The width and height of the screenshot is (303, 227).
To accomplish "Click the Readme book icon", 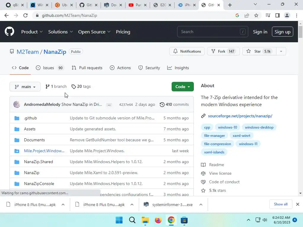I will click(203, 165).
